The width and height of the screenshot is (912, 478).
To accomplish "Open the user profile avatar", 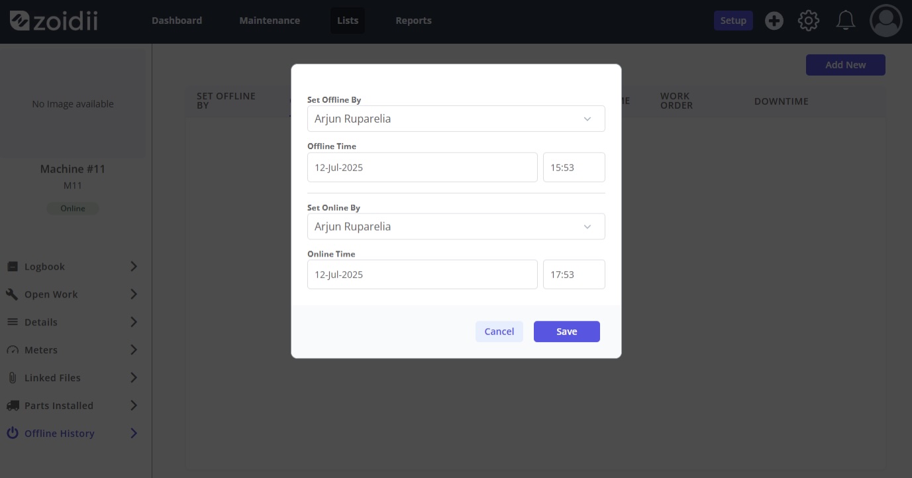I will (x=886, y=21).
